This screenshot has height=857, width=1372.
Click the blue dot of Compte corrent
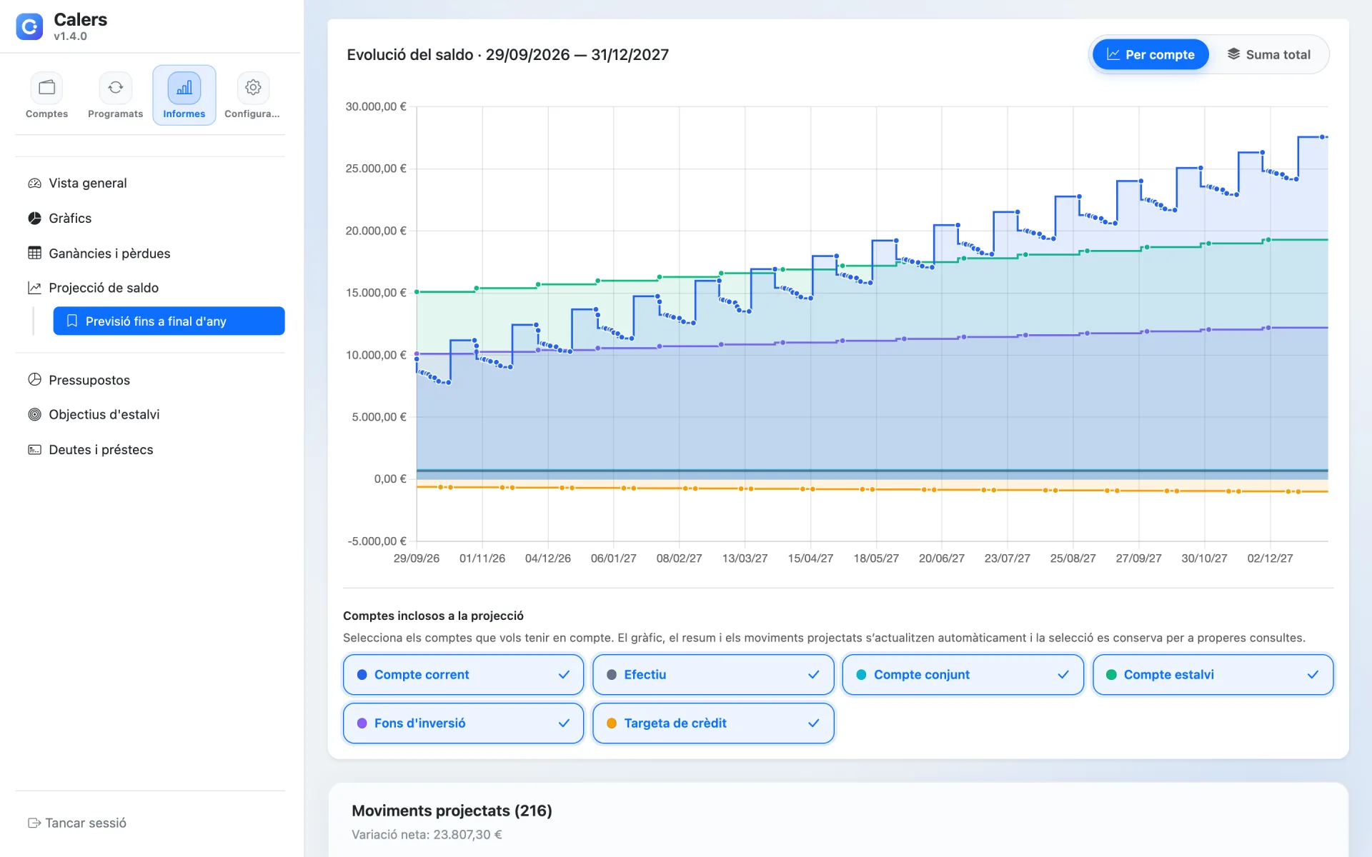362,675
